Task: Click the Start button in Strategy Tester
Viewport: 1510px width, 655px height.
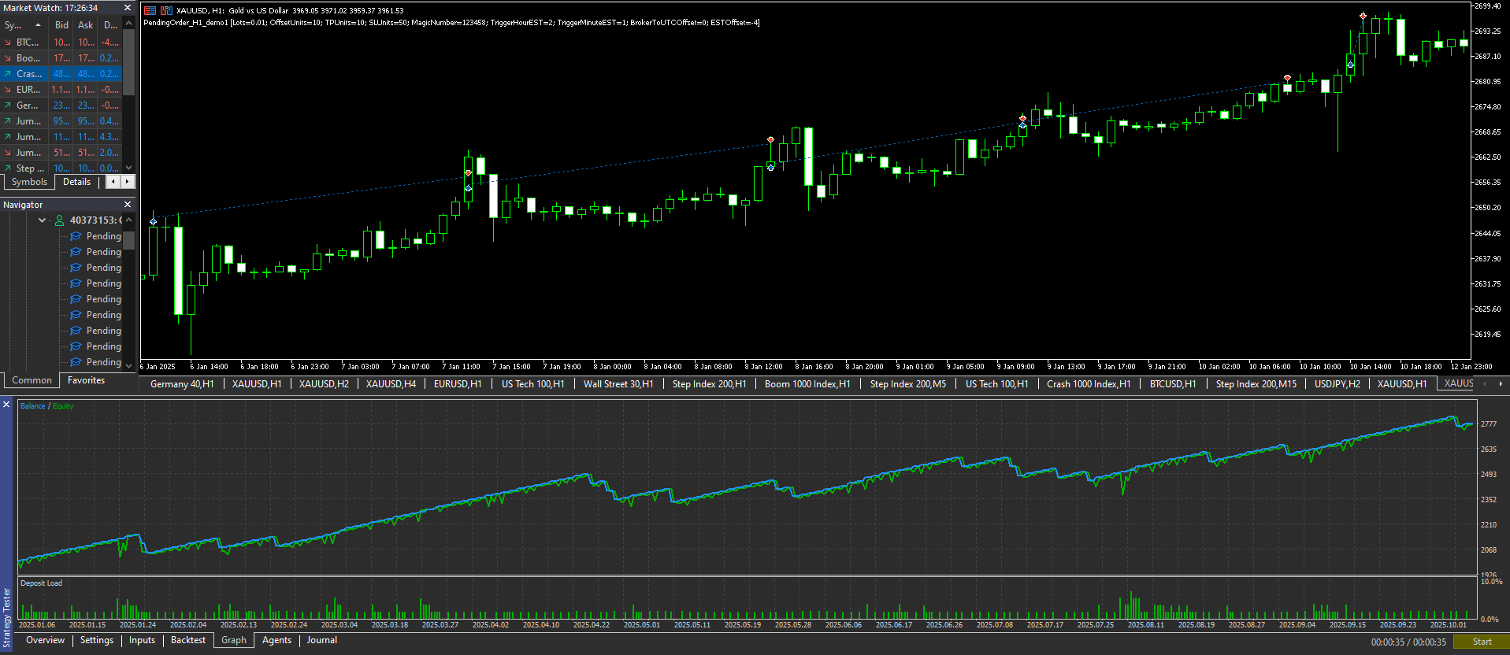Action: pyautogui.click(x=1481, y=642)
